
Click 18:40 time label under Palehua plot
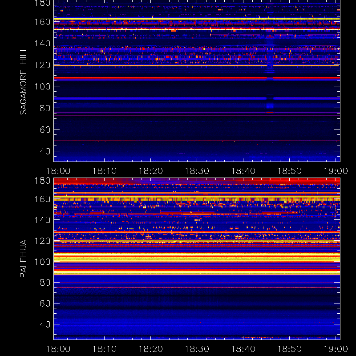tap(243, 349)
